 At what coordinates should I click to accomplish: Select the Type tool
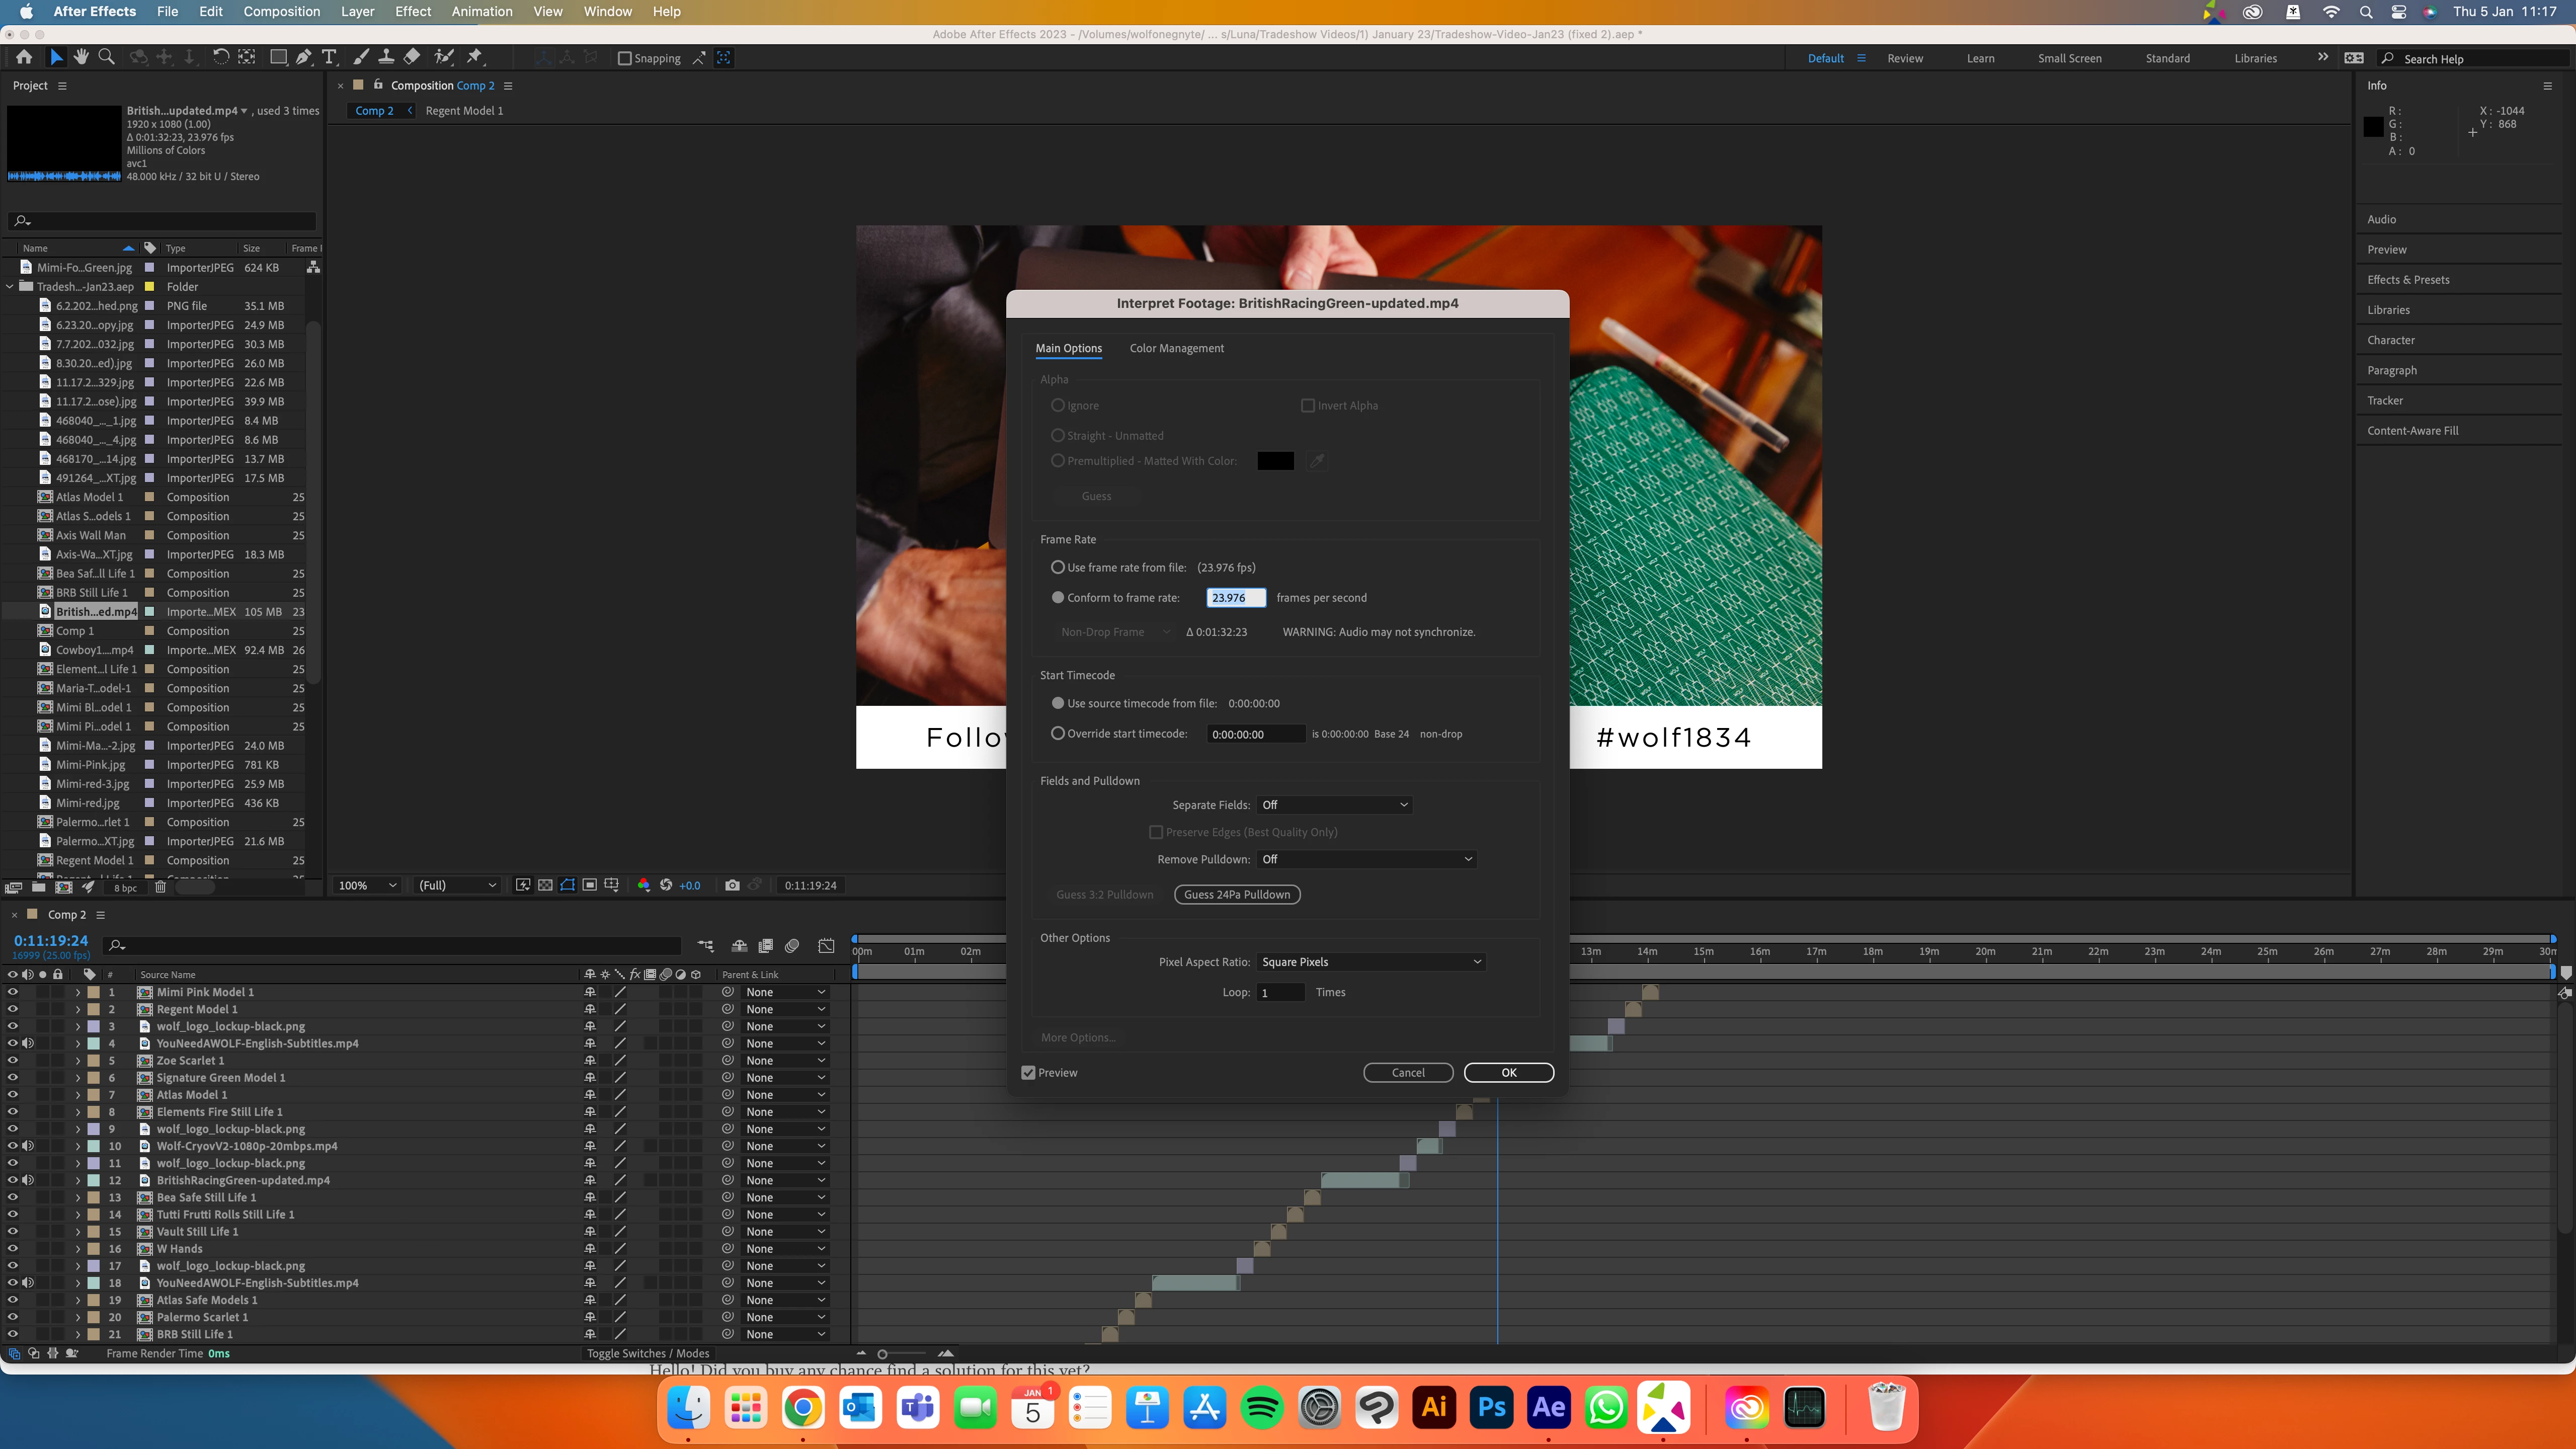pos(329,57)
